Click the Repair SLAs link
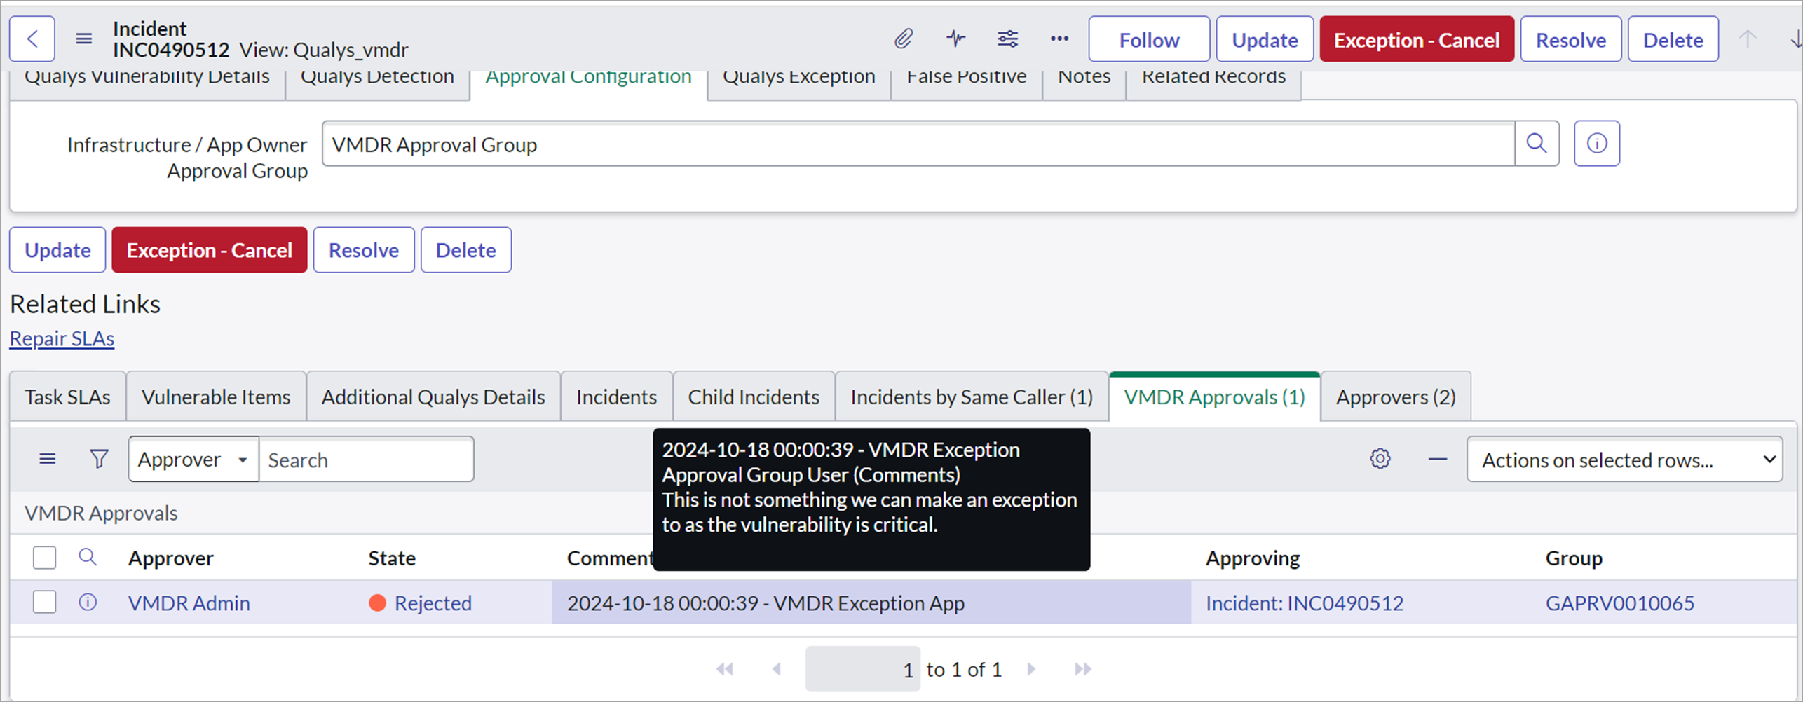This screenshot has width=1803, height=702. click(x=62, y=338)
